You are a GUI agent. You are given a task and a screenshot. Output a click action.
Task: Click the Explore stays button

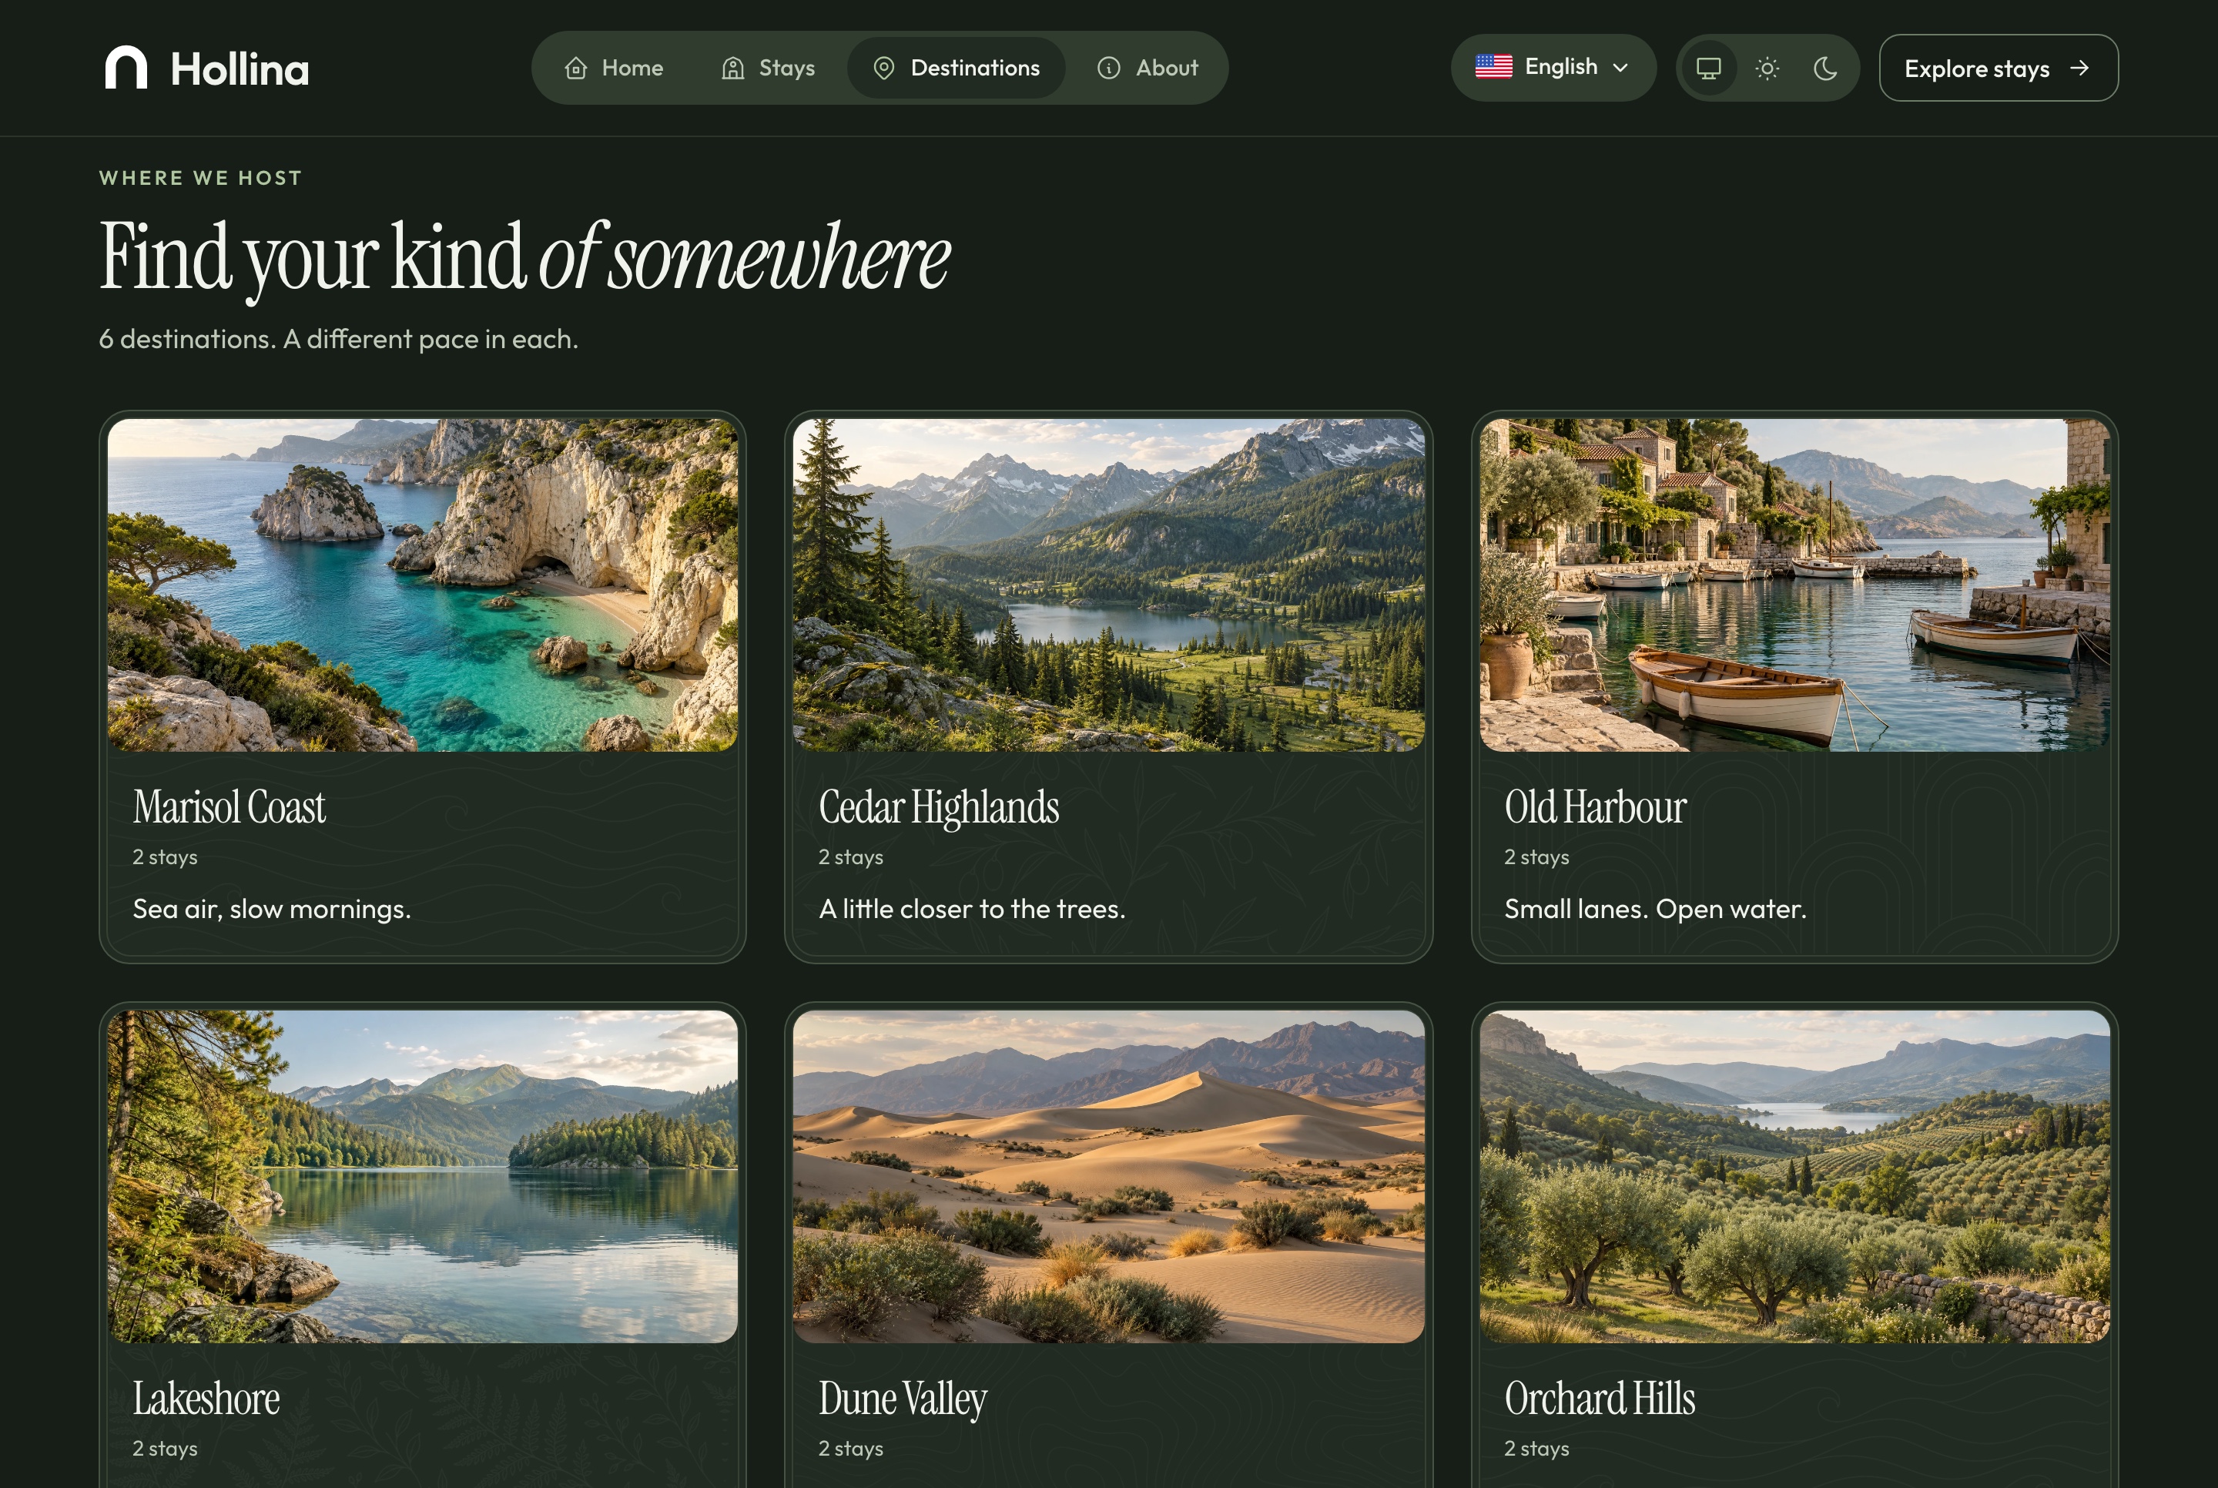coord(1998,69)
